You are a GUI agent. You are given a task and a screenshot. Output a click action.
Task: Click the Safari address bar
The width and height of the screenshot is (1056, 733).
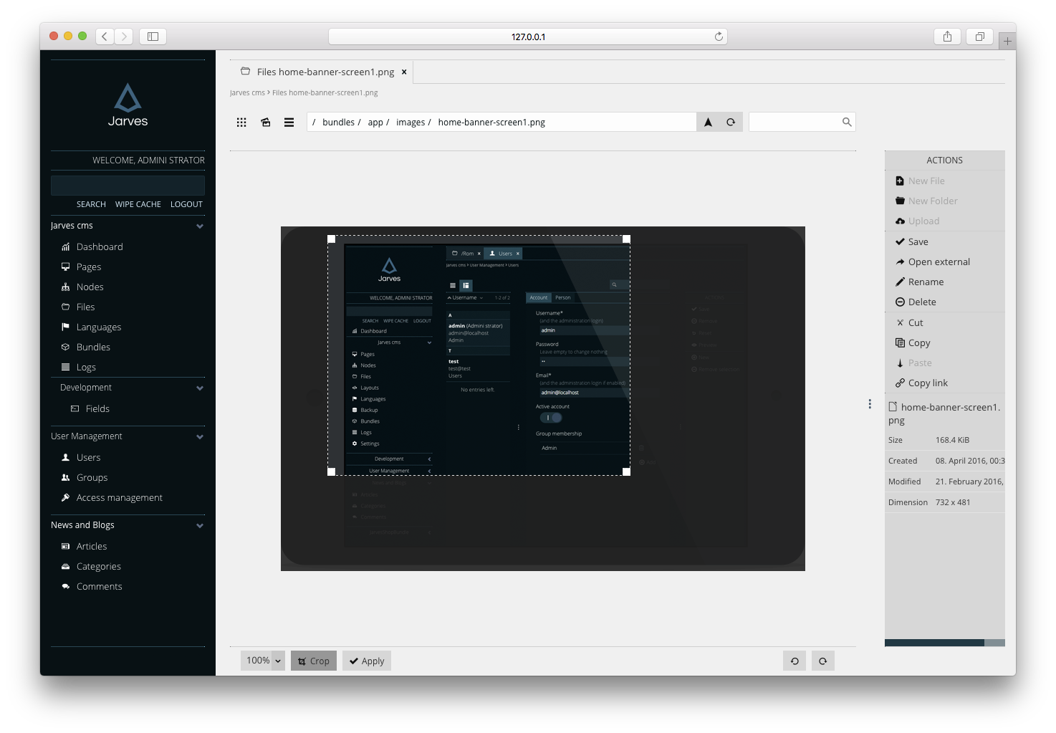click(x=528, y=37)
